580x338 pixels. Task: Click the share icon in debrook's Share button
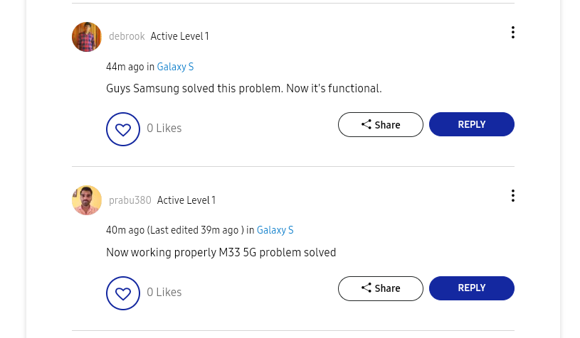click(x=366, y=125)
